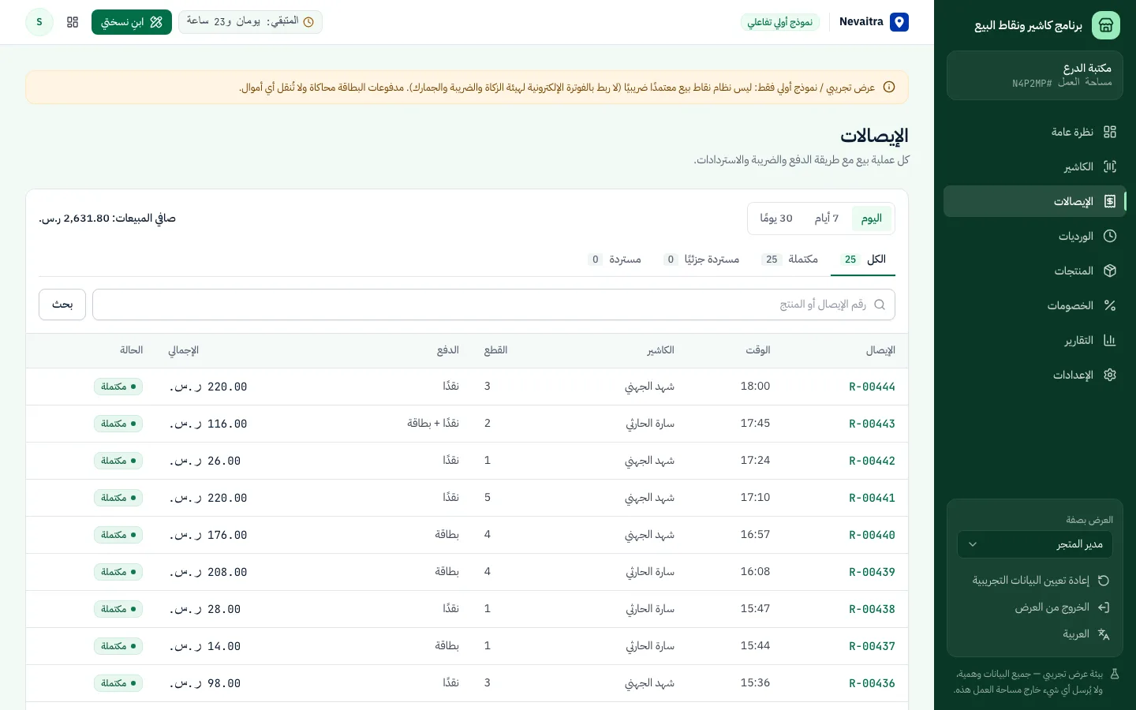Select مكتبة الدرع workspace card
This screenshot has height=710, width=1136.
click(1035, 76)
